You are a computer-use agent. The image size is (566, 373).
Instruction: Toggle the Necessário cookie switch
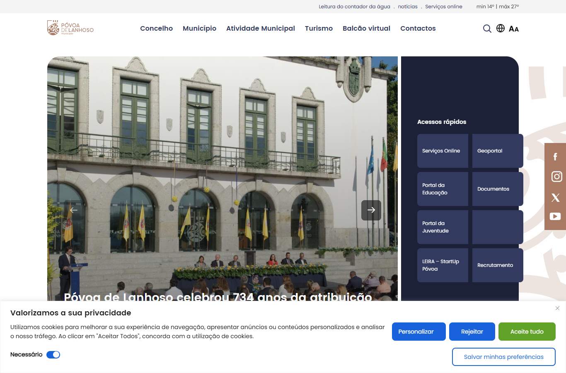click(53, 355)
